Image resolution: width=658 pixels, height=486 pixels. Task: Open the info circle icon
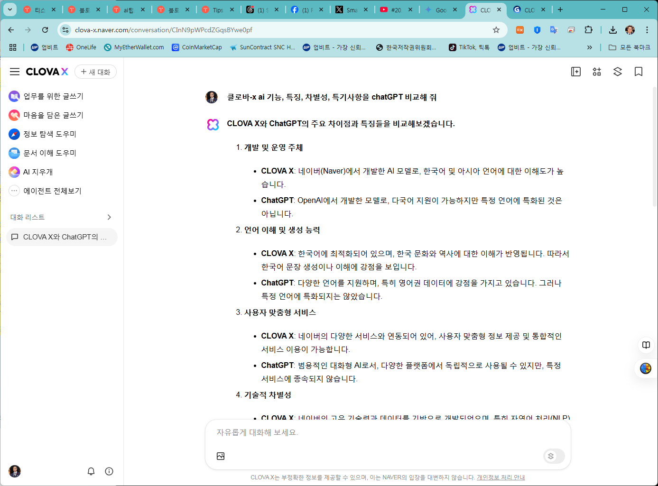point(109,471)
